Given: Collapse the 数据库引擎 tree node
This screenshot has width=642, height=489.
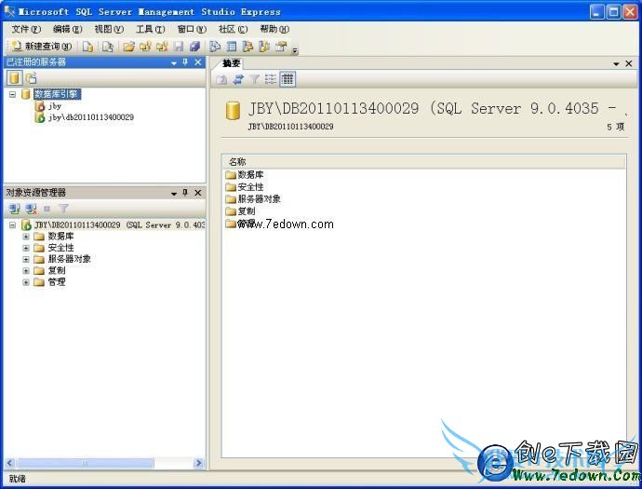Looking at the screenshot, I should (x=13, y=94).
